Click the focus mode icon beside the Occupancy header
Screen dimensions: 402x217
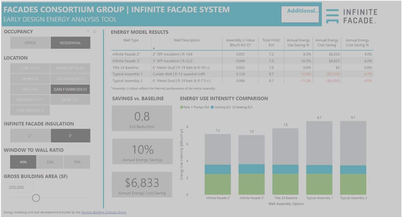pyautogui.click(x=94, y=31)
